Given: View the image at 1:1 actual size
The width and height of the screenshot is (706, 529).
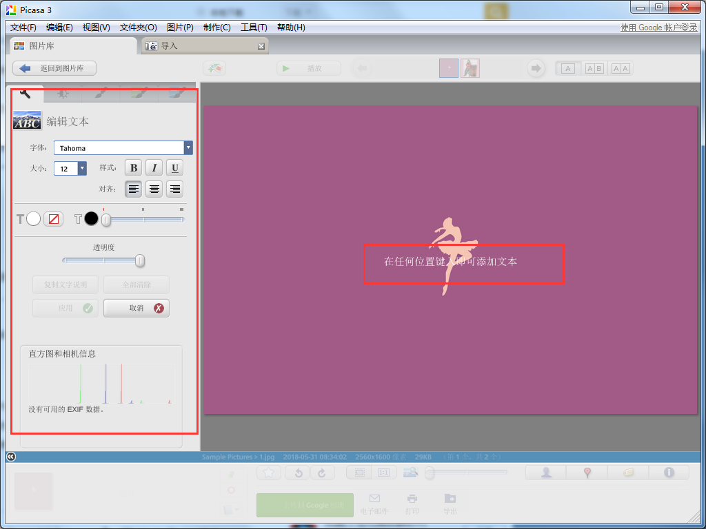Looking at the screenshot, I should click(384, 472).
